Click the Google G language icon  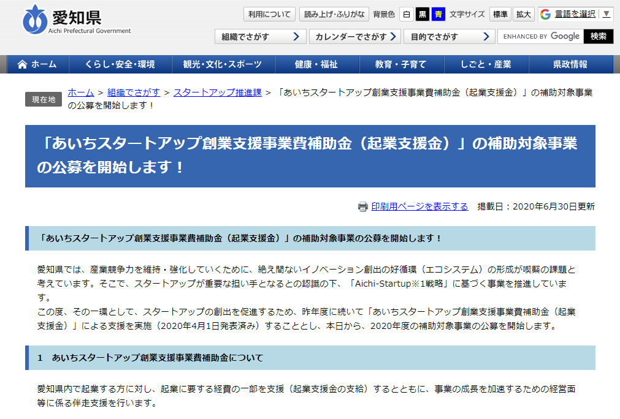(x=545, y=14)
